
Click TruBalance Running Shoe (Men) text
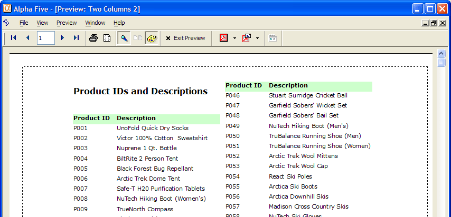tap(315, 136)
